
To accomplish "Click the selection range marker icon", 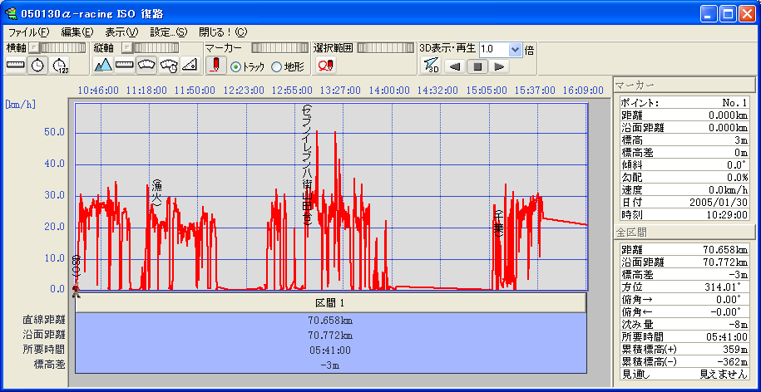I will (326, 66).
